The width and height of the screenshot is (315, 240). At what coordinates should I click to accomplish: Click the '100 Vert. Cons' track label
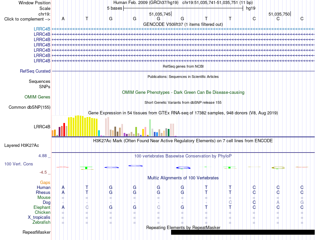(19, 164)
